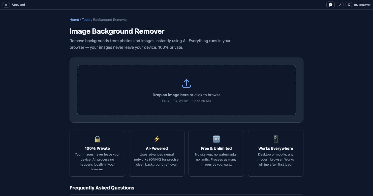Click the Frequently Asked Questions heading
Screen dimensions: 373x196
(x=102, y=188)
